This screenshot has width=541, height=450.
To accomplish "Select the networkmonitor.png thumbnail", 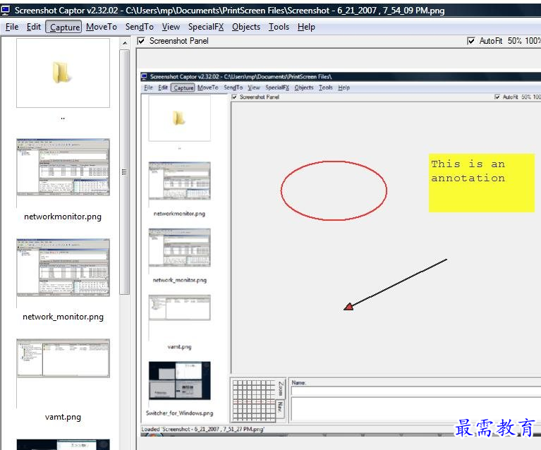I will tap(63, 167).
